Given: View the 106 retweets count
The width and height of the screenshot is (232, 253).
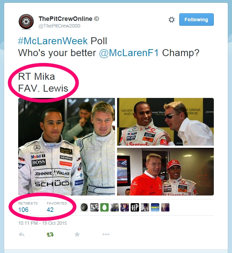Looking at the screenshot, I should point(23,210).
